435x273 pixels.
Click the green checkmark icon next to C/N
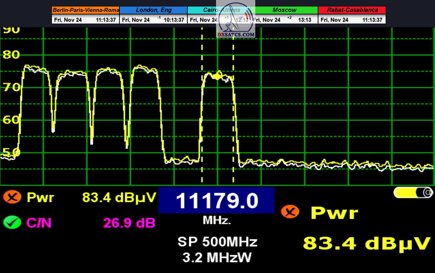12,222
